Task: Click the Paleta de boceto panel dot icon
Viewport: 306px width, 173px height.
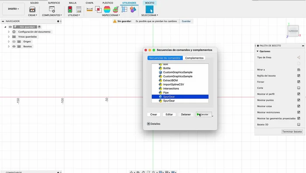Action: pos(258,45)
